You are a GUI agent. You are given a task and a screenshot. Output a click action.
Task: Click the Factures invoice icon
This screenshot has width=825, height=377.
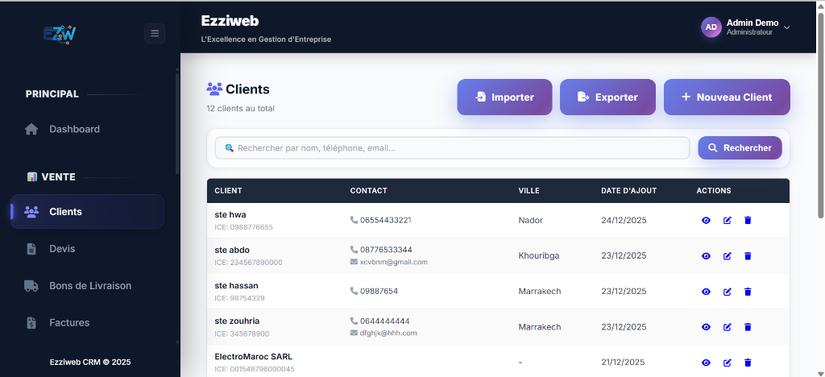(31, 323)
